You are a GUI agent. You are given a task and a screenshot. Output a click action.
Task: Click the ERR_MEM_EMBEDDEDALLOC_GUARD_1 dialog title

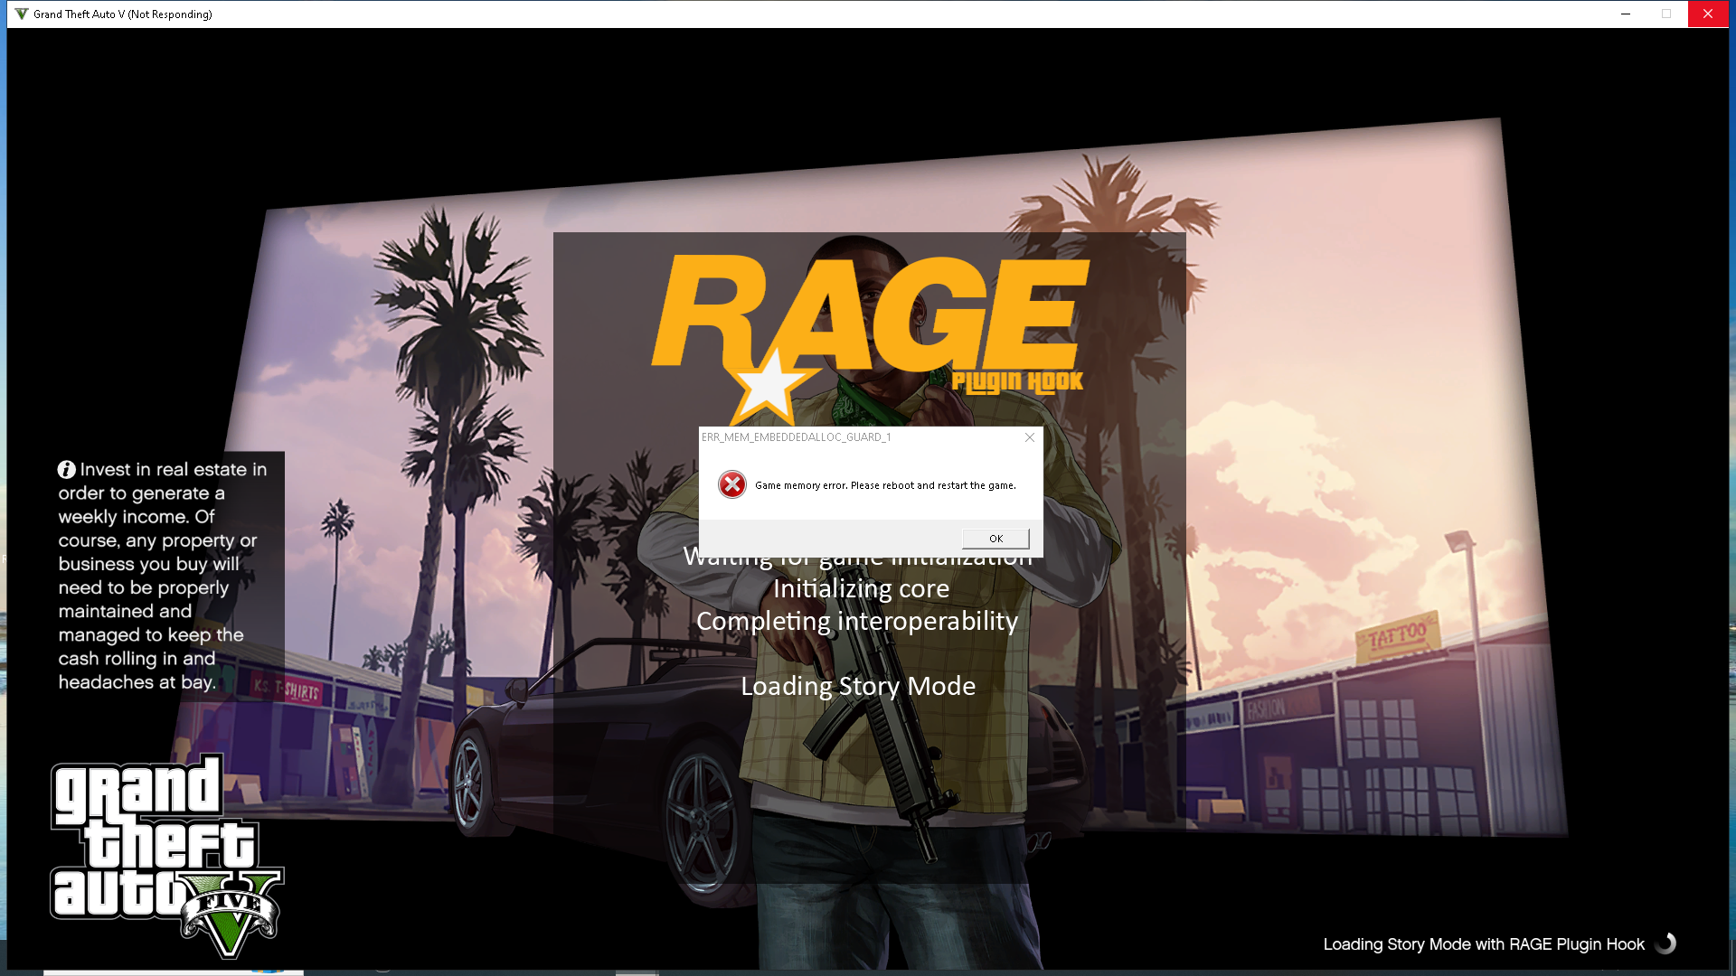click(x=797, y=437)
